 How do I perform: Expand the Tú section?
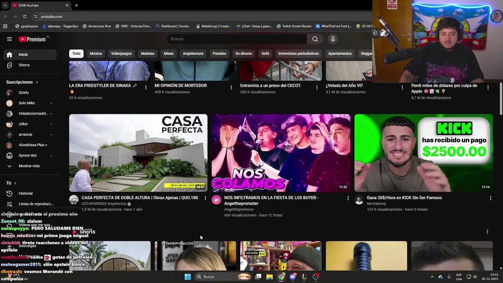tap(11, 183)
